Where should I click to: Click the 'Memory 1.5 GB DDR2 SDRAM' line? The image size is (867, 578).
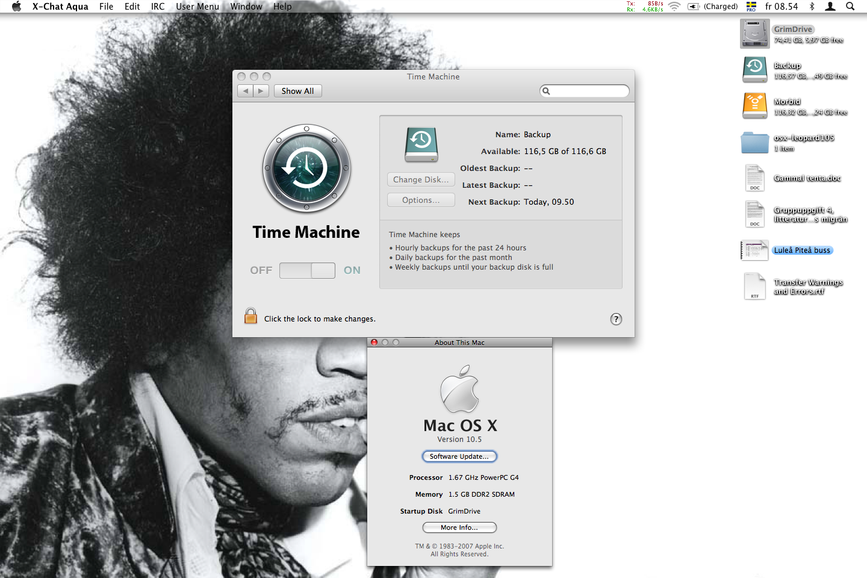(x=465, y=494)
